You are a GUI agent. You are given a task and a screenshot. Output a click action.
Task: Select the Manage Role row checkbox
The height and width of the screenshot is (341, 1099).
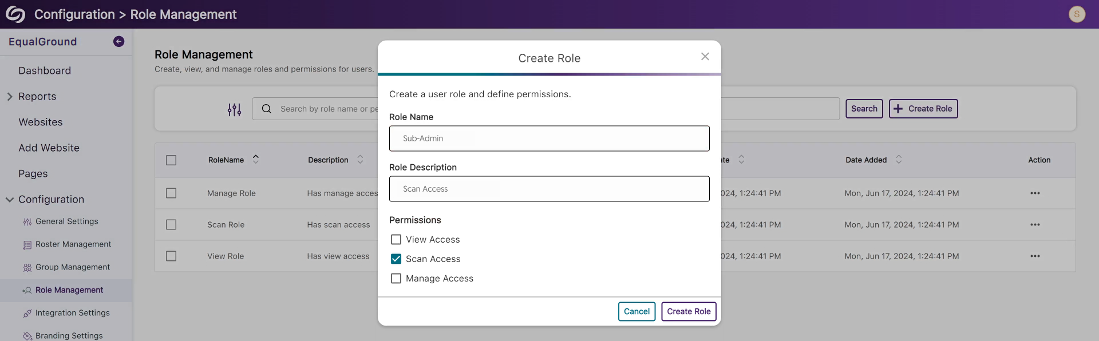click(x=171, y=193)
